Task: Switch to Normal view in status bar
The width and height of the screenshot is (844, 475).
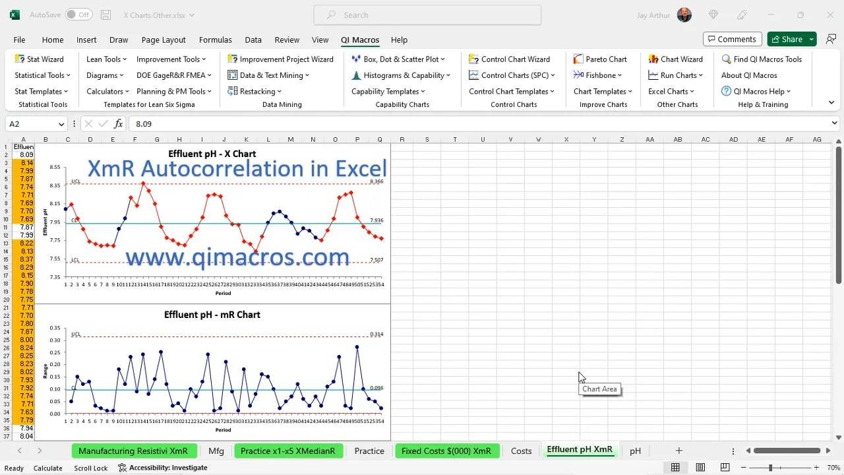Action: [675, 468]
